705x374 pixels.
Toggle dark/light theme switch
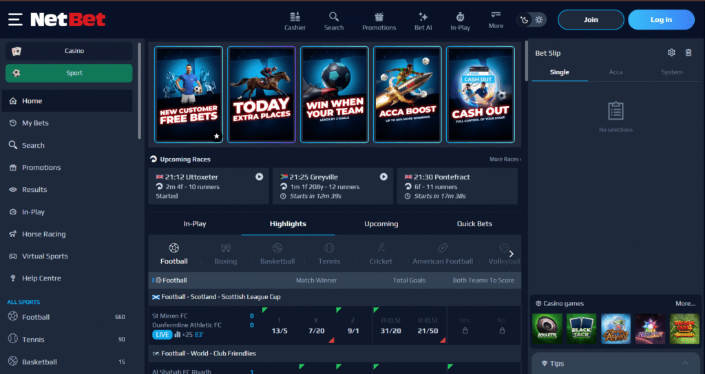532,20
